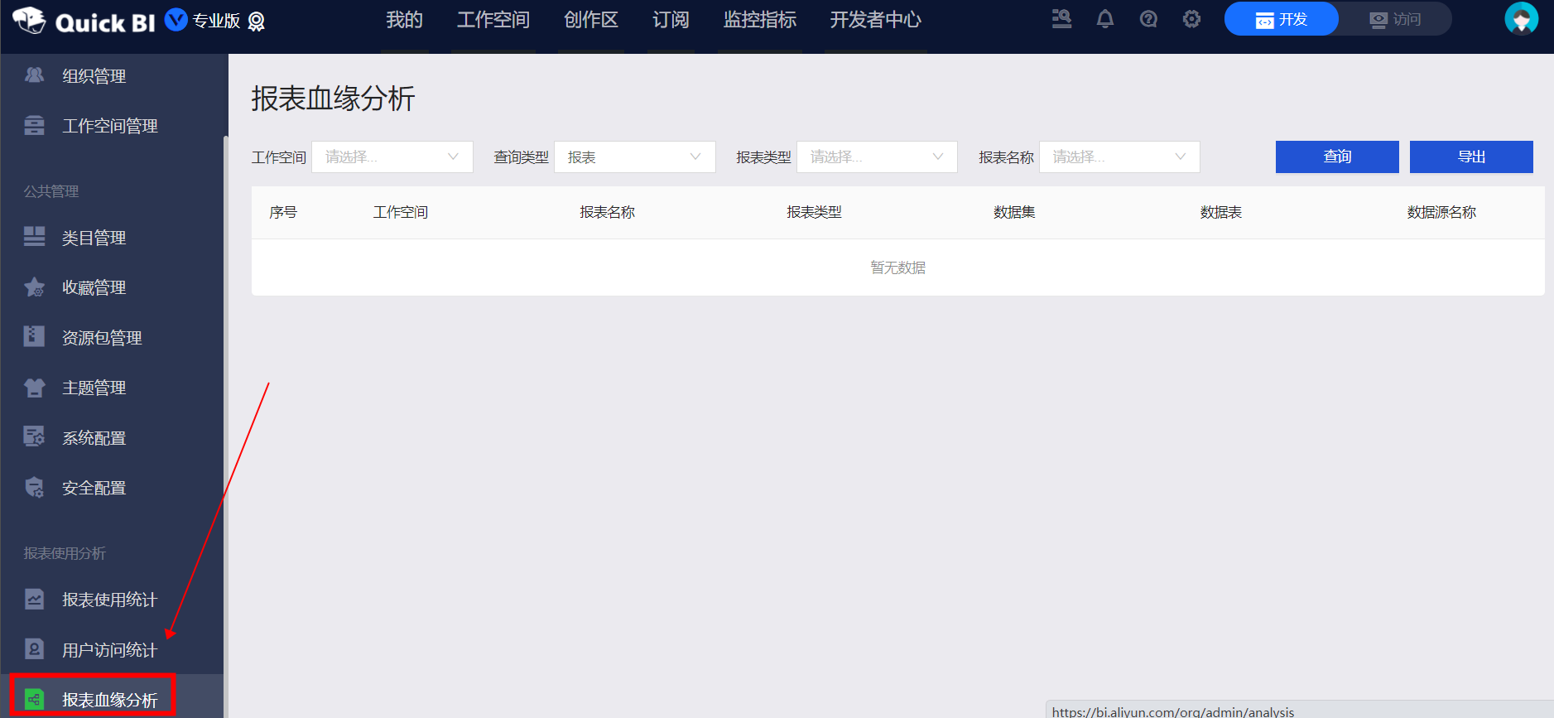This screenshot has height=718, width=1554.
Task: Select 报表血缘分析 in sidebar
Action: click(x=112, y=699)
